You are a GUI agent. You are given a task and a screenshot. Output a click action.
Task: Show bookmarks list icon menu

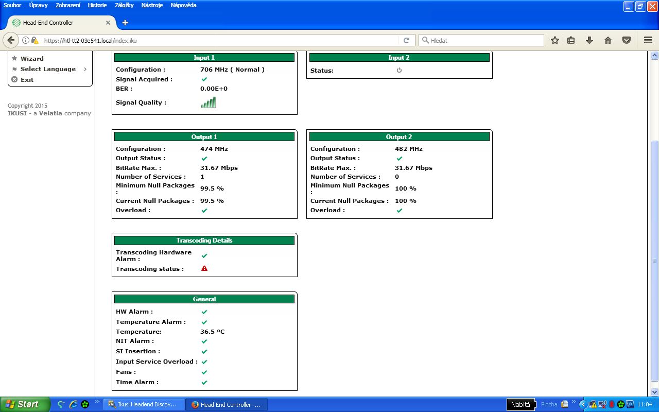tap(571, 40)
